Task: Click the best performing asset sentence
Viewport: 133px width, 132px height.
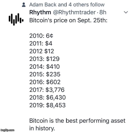Action: (77, 125)
